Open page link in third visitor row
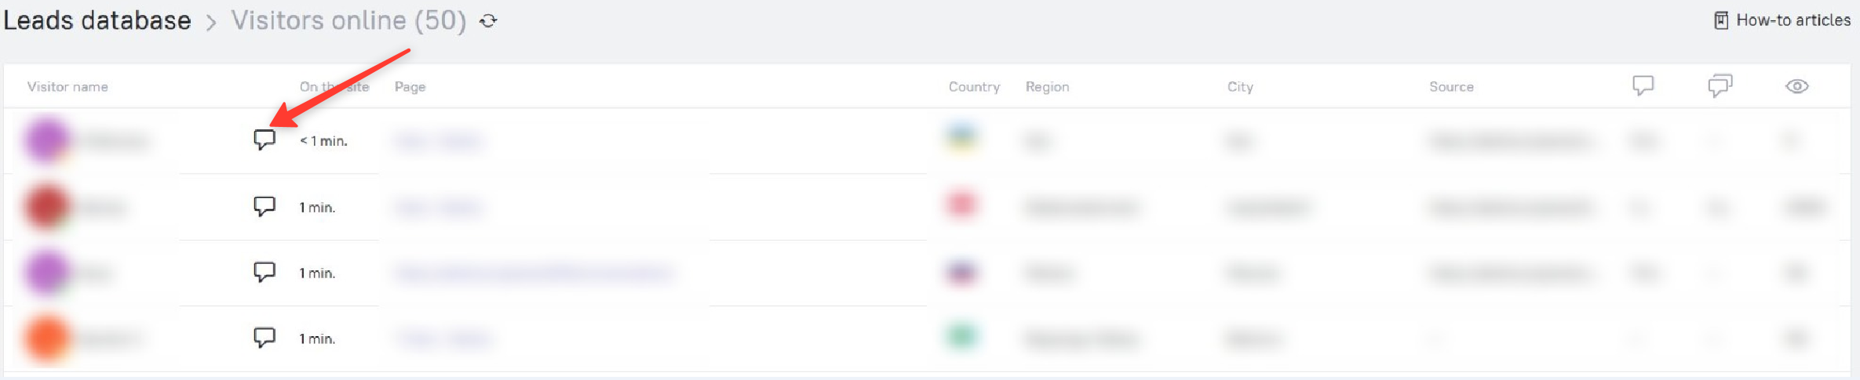The image size is (1860, 380). pyautogui.click(x=534, y=273)
